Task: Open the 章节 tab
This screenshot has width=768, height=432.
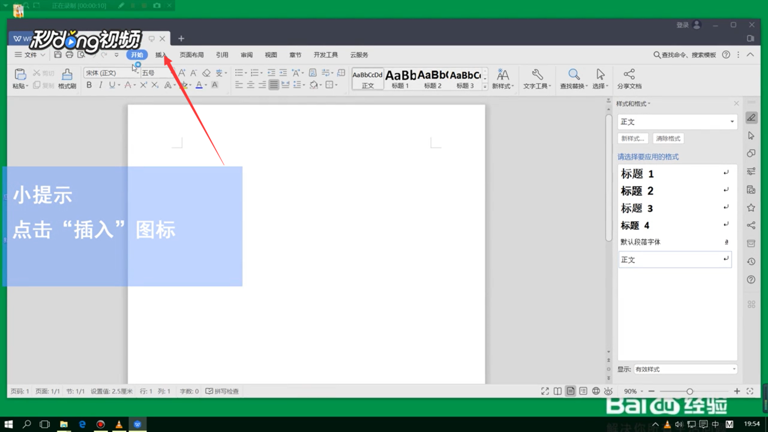Action: [295, 55]
